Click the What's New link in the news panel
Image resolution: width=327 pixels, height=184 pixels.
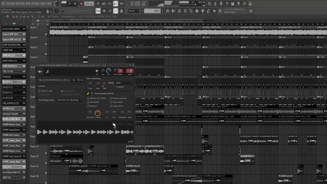click(230, 12)
